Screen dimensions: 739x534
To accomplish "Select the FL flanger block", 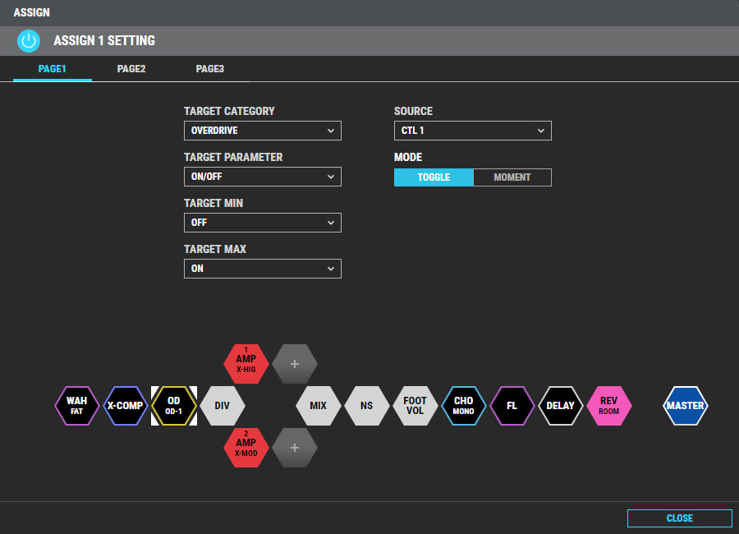I will 512,406.
